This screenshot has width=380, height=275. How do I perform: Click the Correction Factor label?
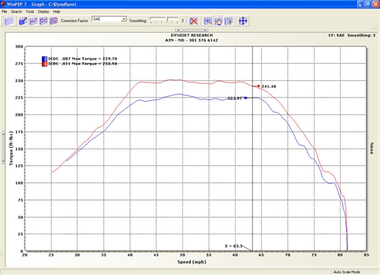pyautogui.click(x=75, y=21)
